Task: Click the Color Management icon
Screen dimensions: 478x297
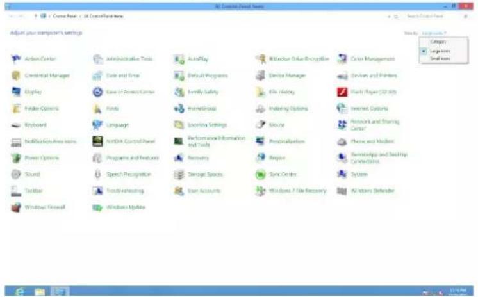Action: (342, 59)
